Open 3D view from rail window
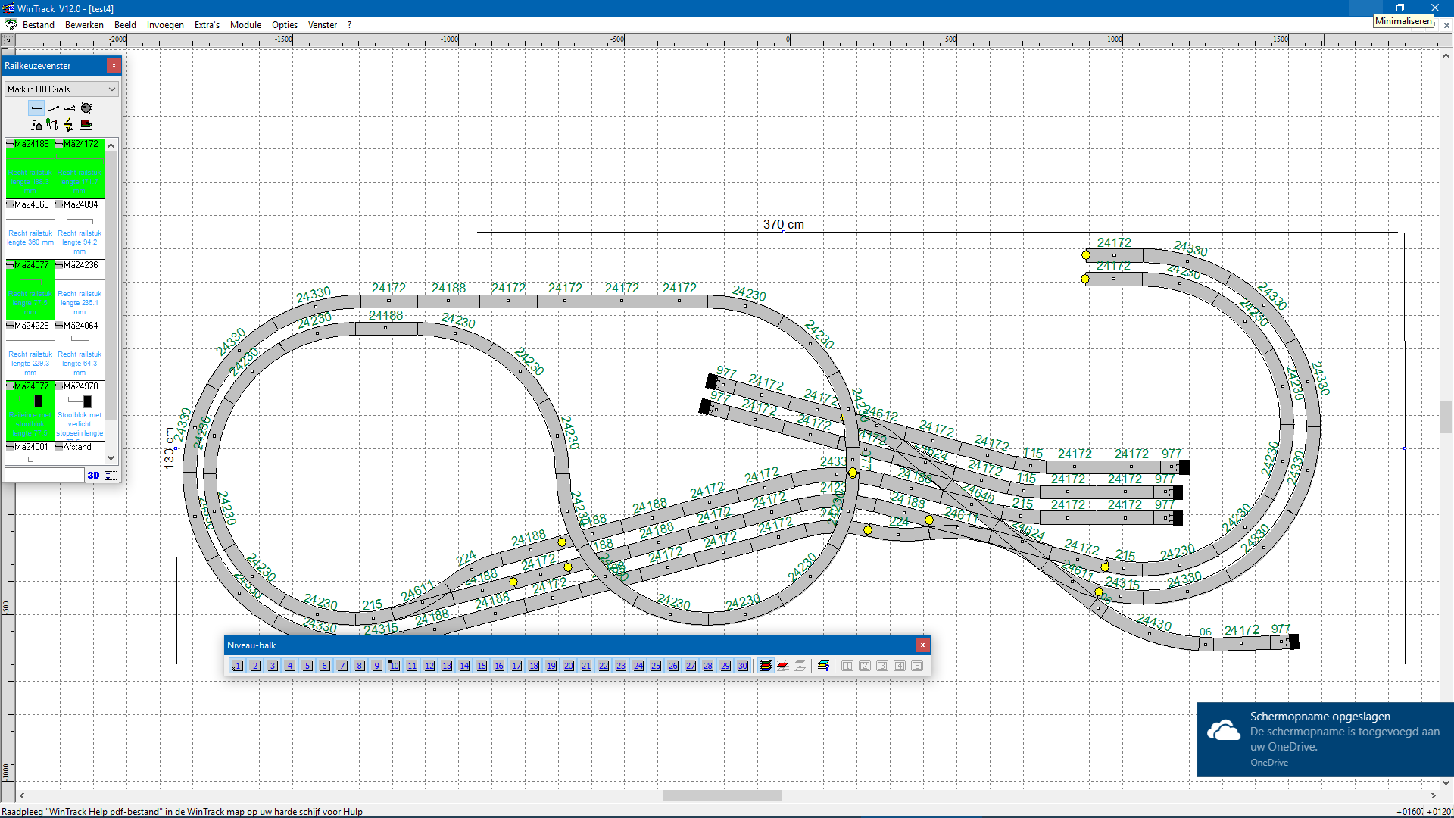The image size is (1454, 818). pyautogui.click(x=93, y=475)
